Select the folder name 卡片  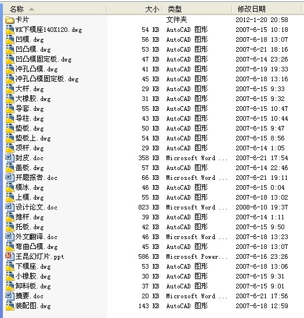[22, 20]
